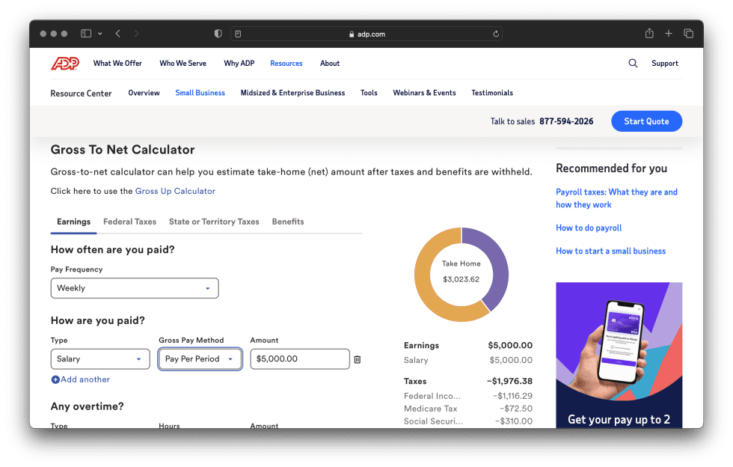
Task: Click the adp.com address bar
Action: coord(366,34)
